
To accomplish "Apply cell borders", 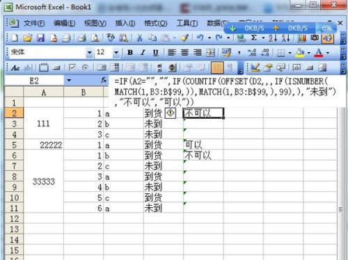I will pyautogui.click(x=281, y=53).
